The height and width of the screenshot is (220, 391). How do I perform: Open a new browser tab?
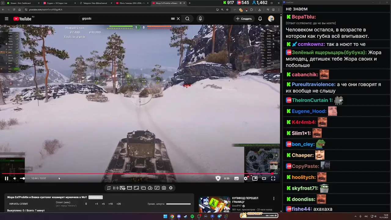coord(190,3)
